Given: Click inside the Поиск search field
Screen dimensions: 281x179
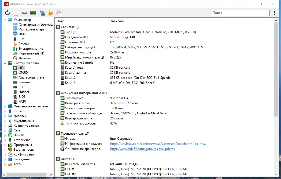Looking at the screenshot, I should click(x=241, y=13).
